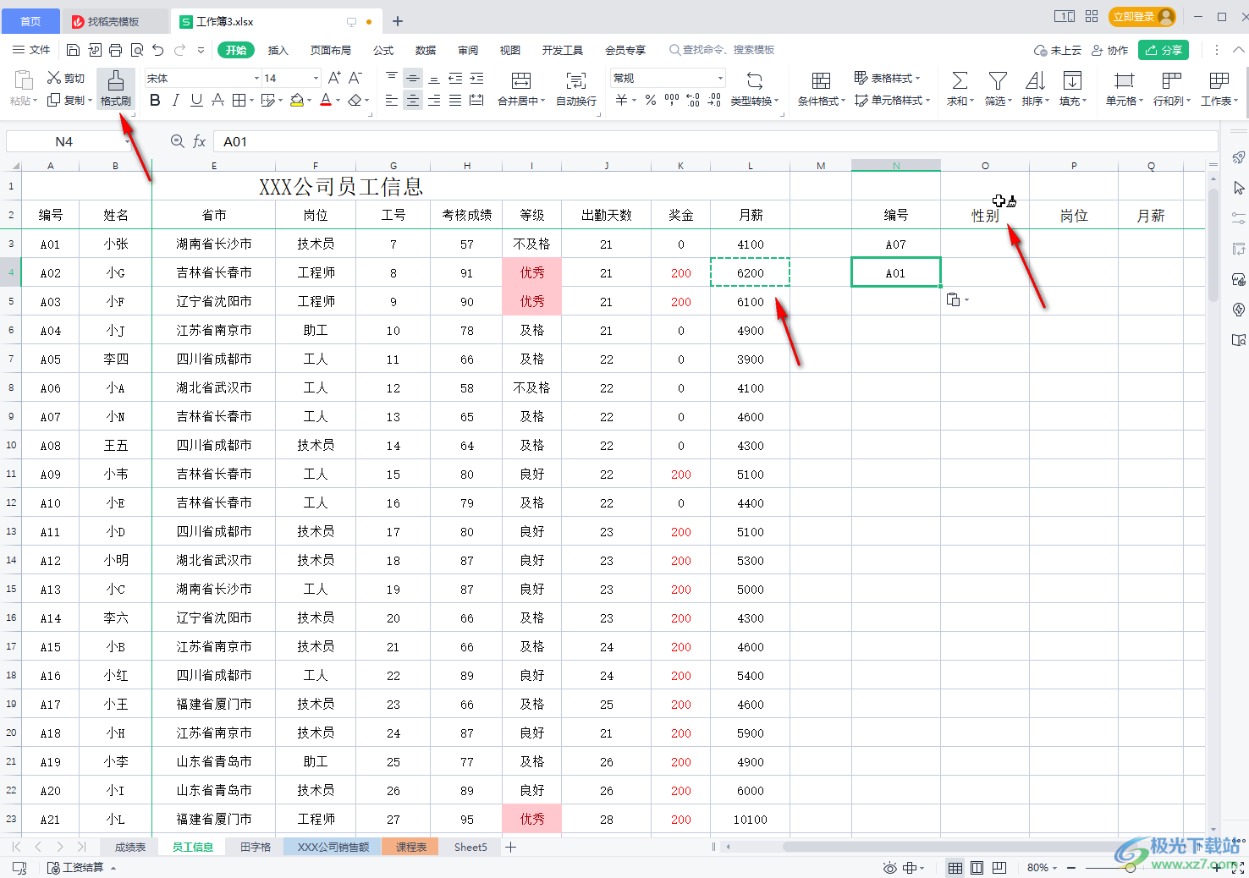
Task: Toggle Italic formatting
Action: pos(175,100)
